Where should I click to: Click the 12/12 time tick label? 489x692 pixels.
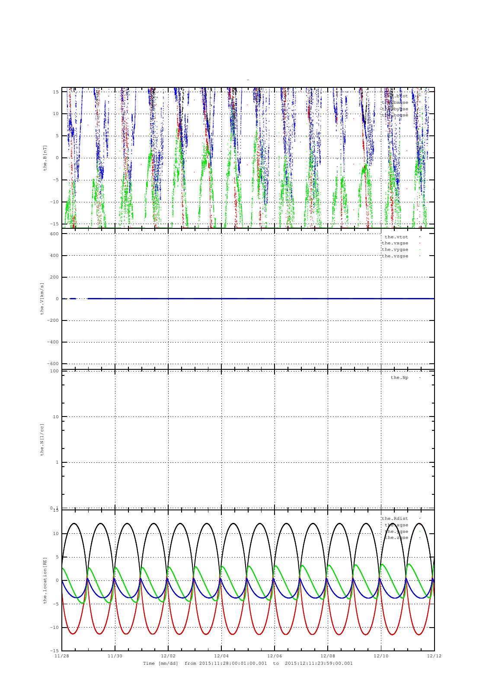[x=434, y=656]
